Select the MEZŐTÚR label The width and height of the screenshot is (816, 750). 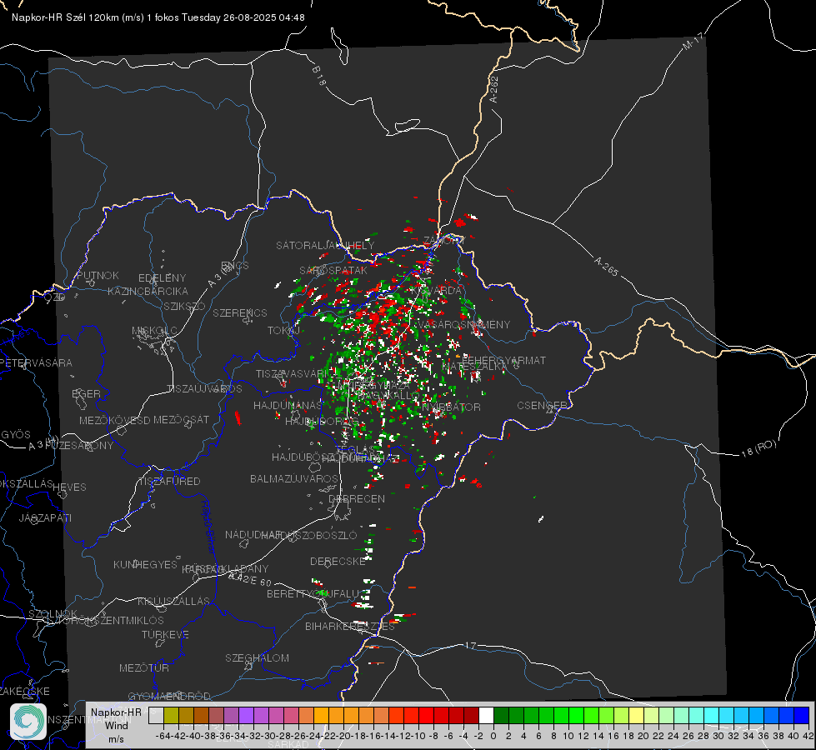[144, 667]
